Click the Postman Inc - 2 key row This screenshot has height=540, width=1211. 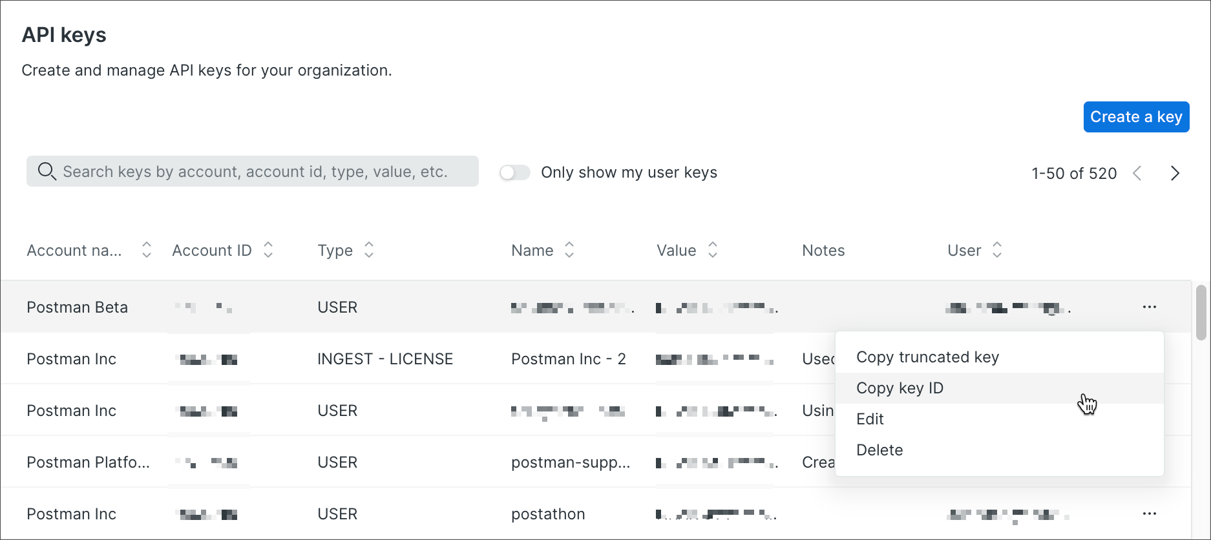pos(568,359)
